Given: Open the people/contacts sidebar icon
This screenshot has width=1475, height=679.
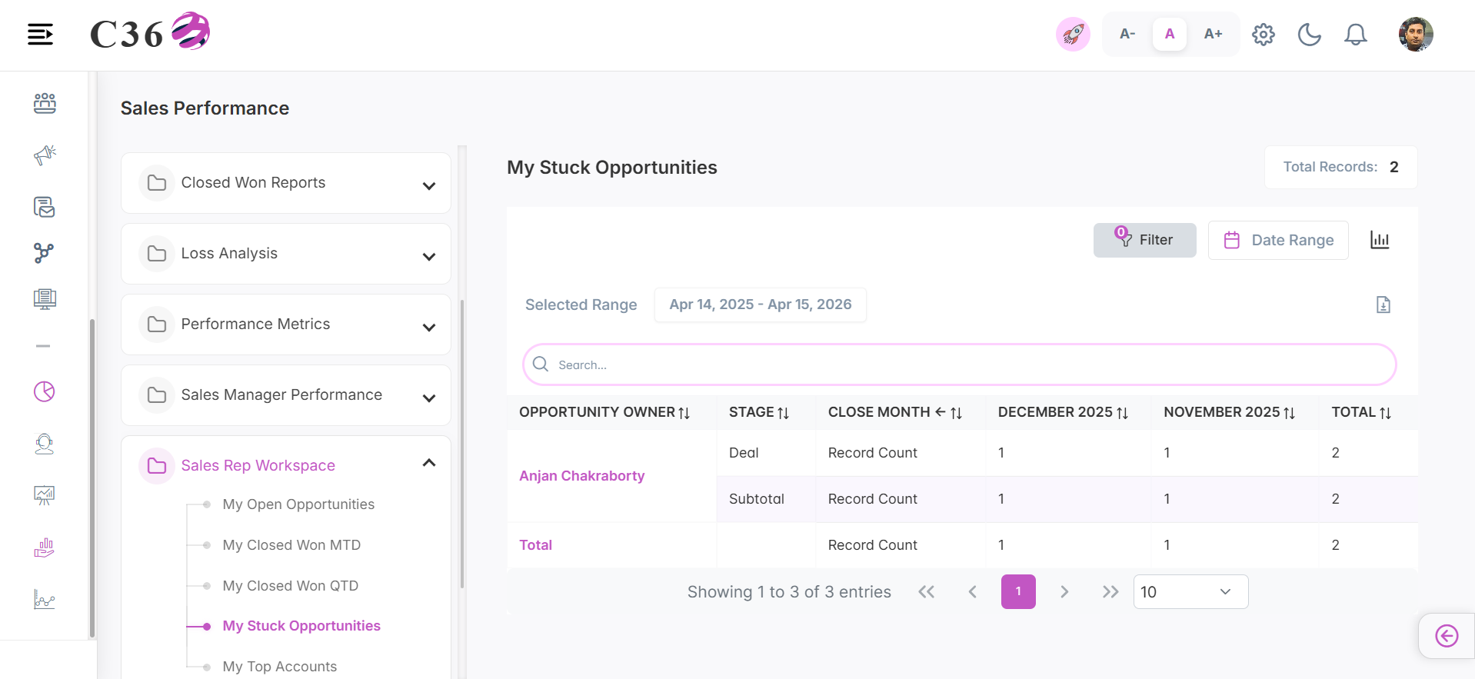Looking at the screenshot, I should tap(45, 103).
